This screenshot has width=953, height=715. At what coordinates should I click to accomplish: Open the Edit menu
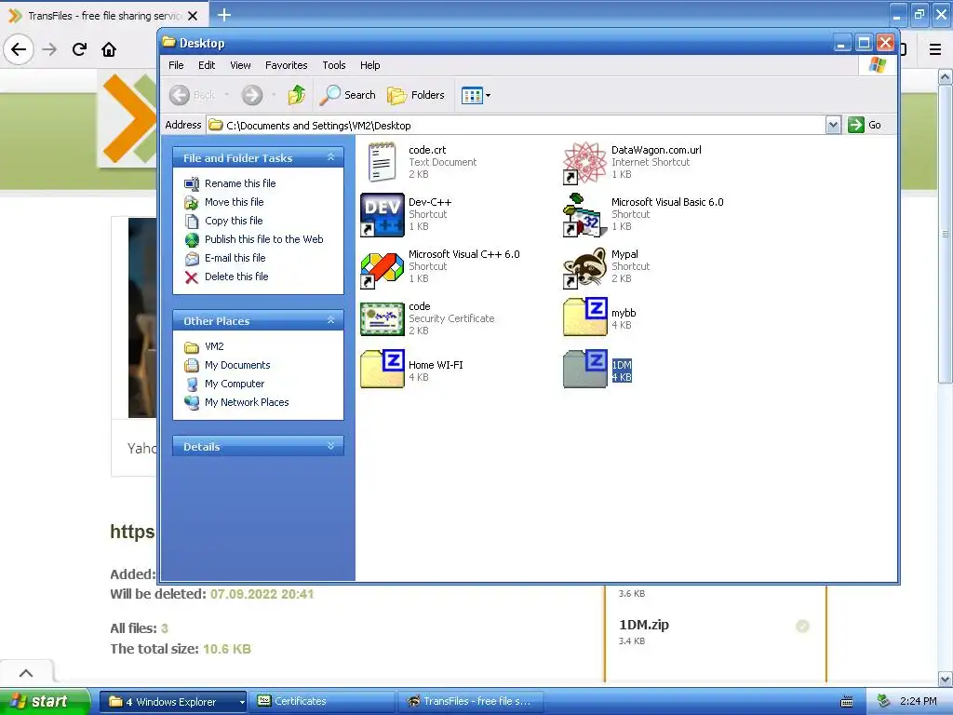click(x=207, y=65)
